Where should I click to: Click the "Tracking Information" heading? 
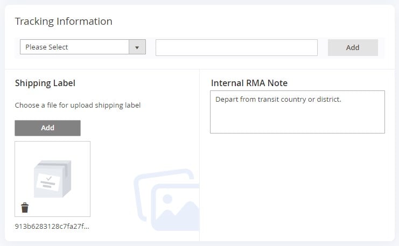click(x=64, y=22)
